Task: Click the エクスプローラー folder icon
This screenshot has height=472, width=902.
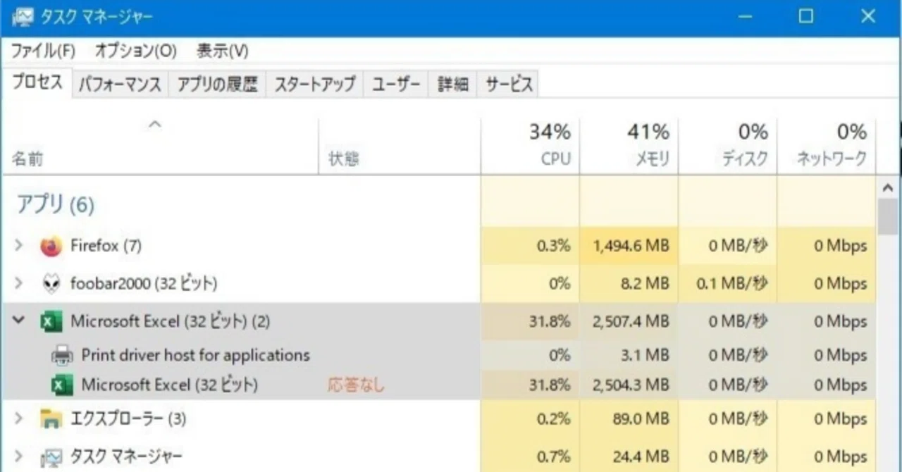Action: 51,420
